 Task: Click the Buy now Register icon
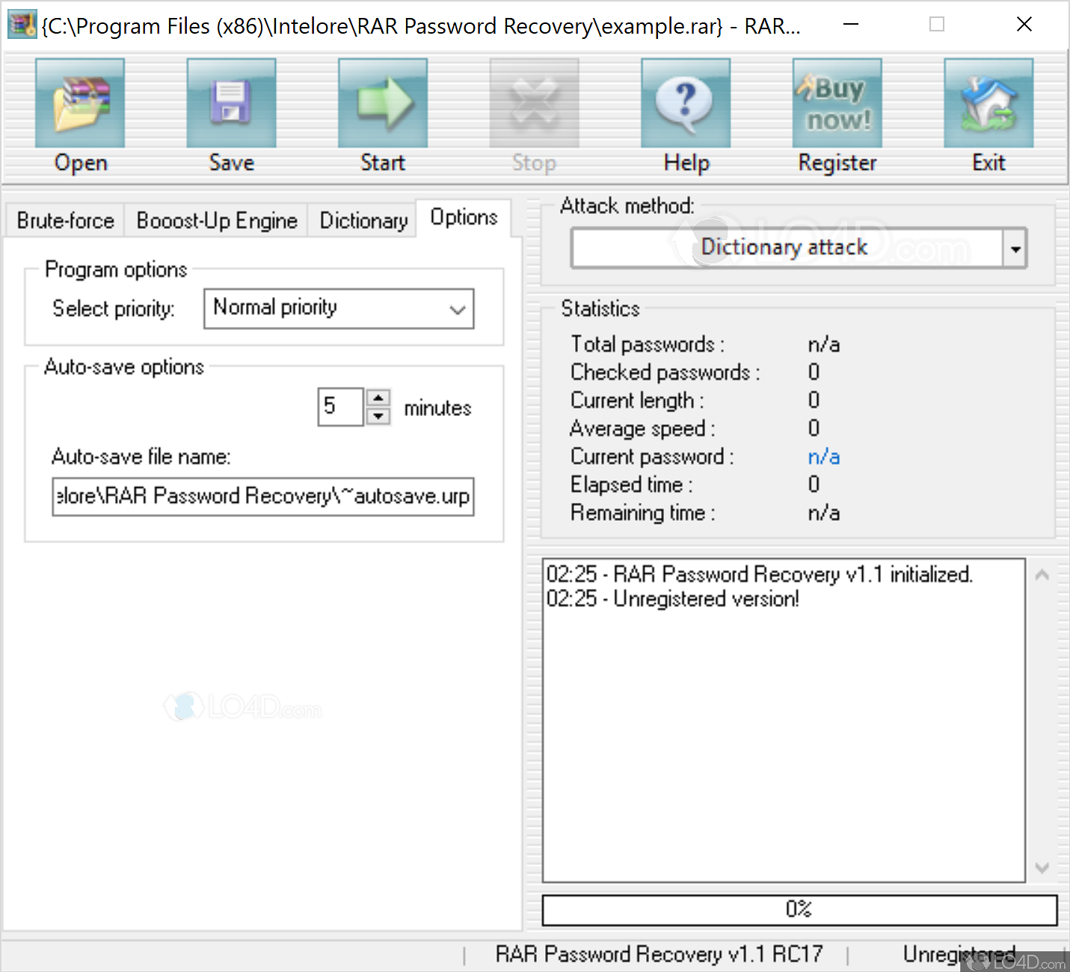[x=837, y=103]
